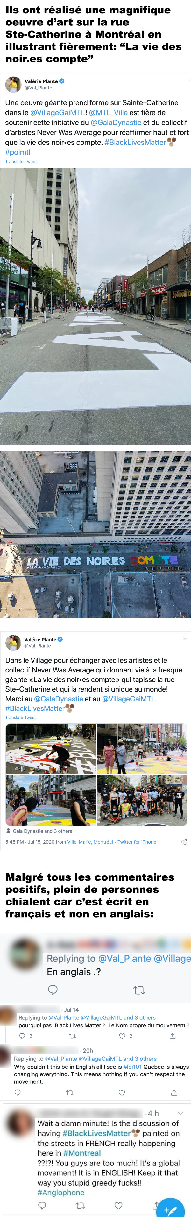Open chevron menu on second Valérie Plante tweet
The width and height of the screenshot is (191, 1218).
coord(185,638)
